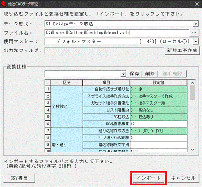Open the file browse button with three dots
Viewport: 202px width, 187px height.
pos(194,33)
